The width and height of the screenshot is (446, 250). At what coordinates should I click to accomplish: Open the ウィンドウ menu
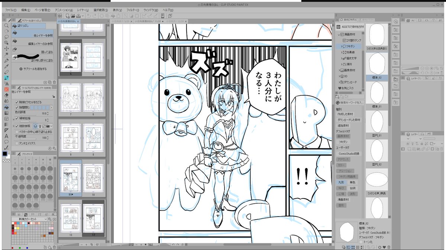(150, 10)
